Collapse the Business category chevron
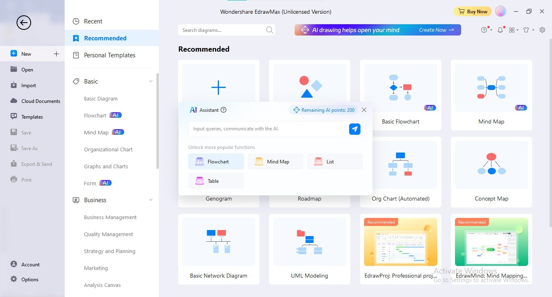552x297 pixels. [151, 200]
